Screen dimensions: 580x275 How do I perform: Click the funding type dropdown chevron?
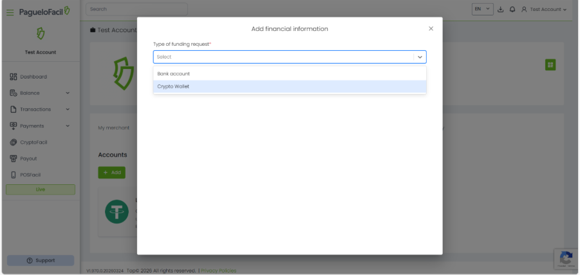point(420,57)
